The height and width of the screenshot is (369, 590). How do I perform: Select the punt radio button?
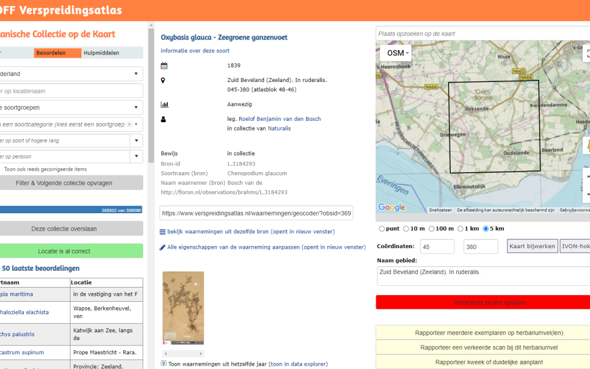(382, 229)
